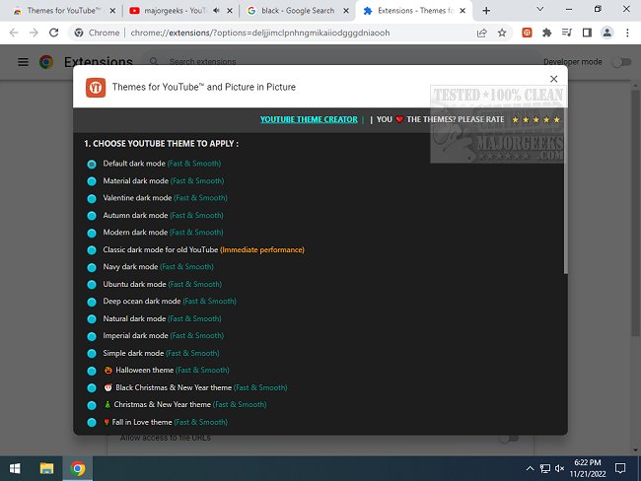Open Chrome three-dot menu

627,33
